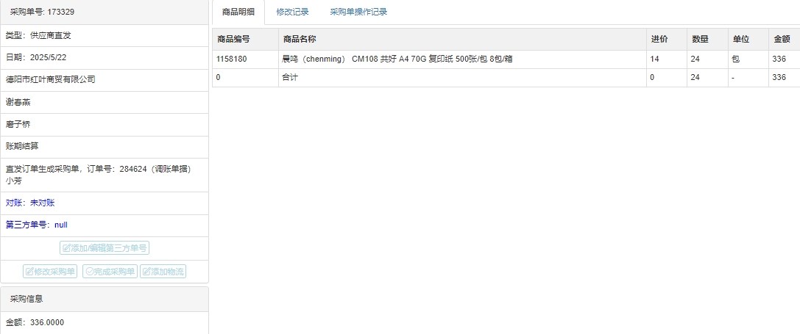Open the 采购单操作记录 tab

pyautogui.click(x=358, y=12)
